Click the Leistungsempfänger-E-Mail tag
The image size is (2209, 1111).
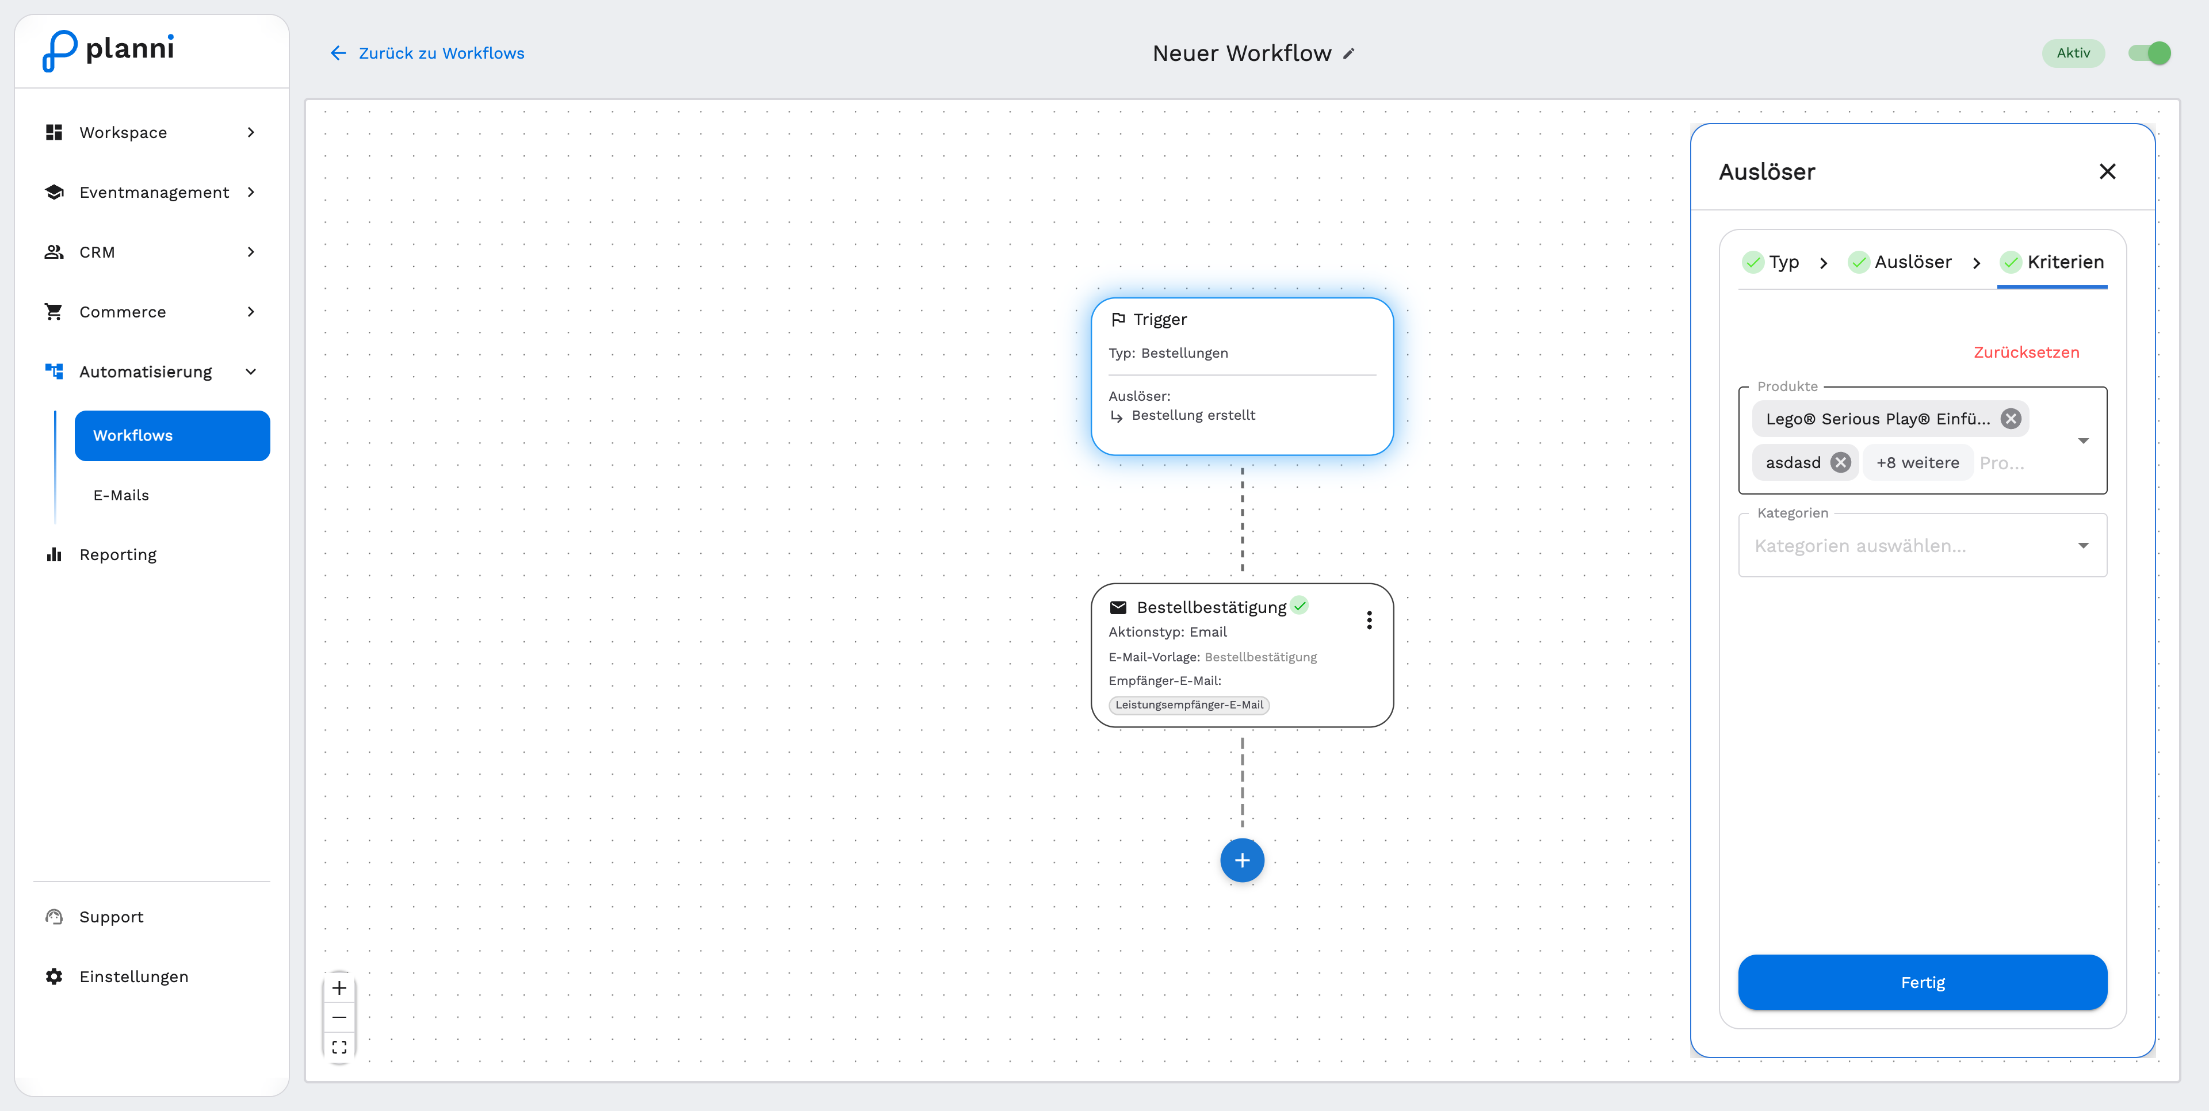pyautogui.click(x=1188, y=704)
